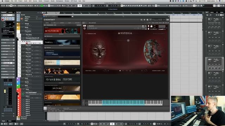Open the automation mode Touch dropdown

[54, 6]
